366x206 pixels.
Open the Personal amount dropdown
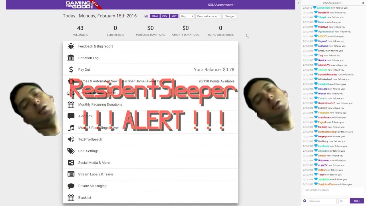coord(208,16)
